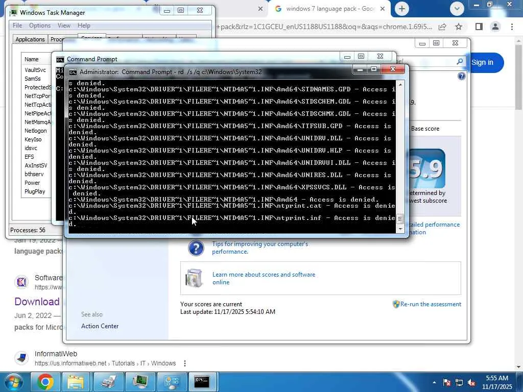
Task: Bookmark this page with the star icon
Action: pyautogui.click(x=459, y=27)
